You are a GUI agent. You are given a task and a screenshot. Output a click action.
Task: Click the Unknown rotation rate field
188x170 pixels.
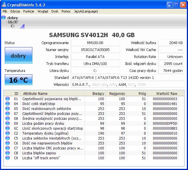tap(171, 57)
